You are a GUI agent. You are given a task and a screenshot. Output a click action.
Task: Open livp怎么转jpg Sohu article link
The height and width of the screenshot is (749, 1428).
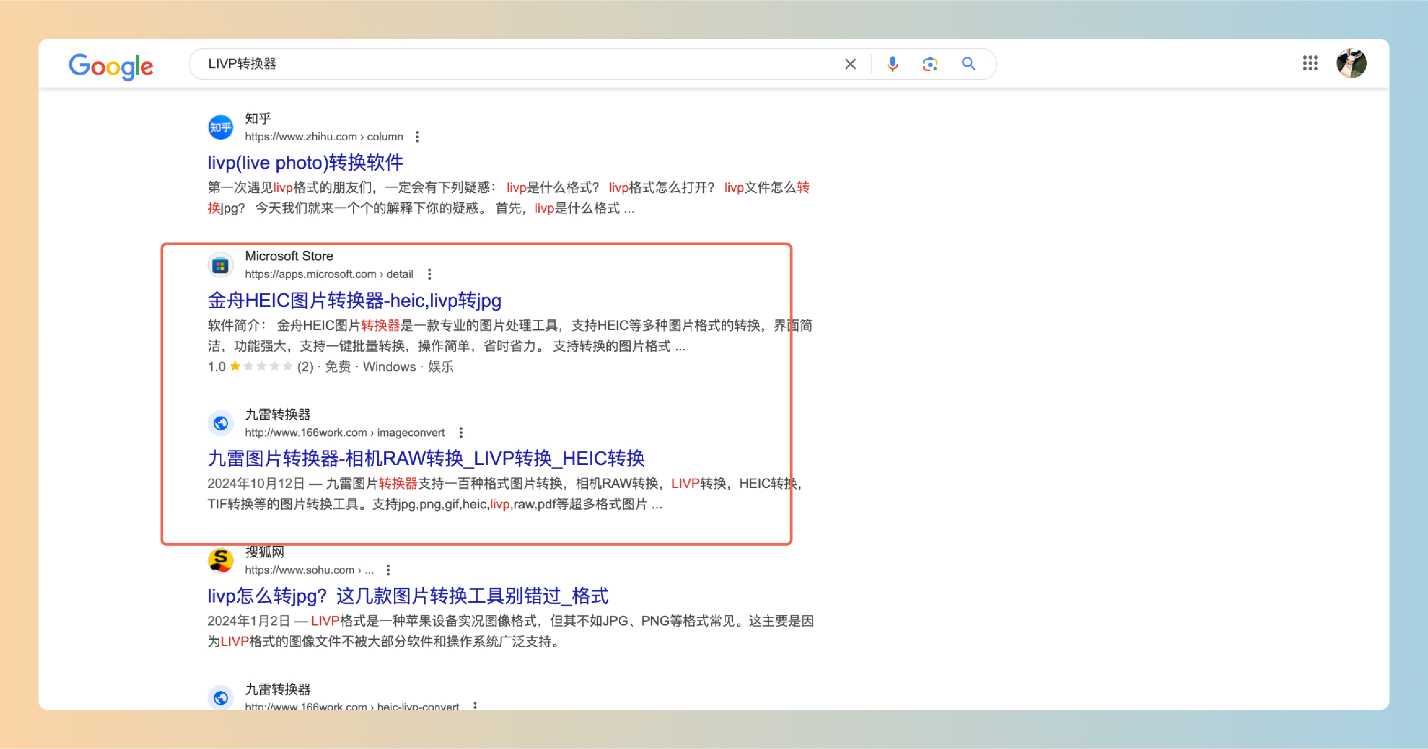(407, 596)
